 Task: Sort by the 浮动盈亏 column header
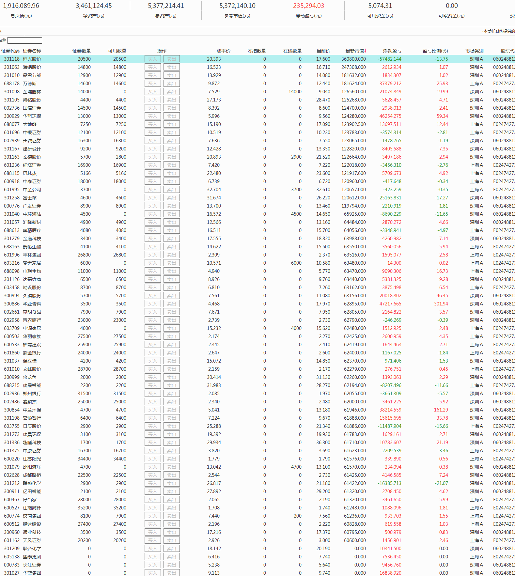coord(392,51)
